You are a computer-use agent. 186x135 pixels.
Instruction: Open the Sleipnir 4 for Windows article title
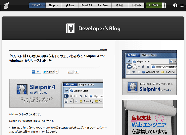[x=57, y=58]
